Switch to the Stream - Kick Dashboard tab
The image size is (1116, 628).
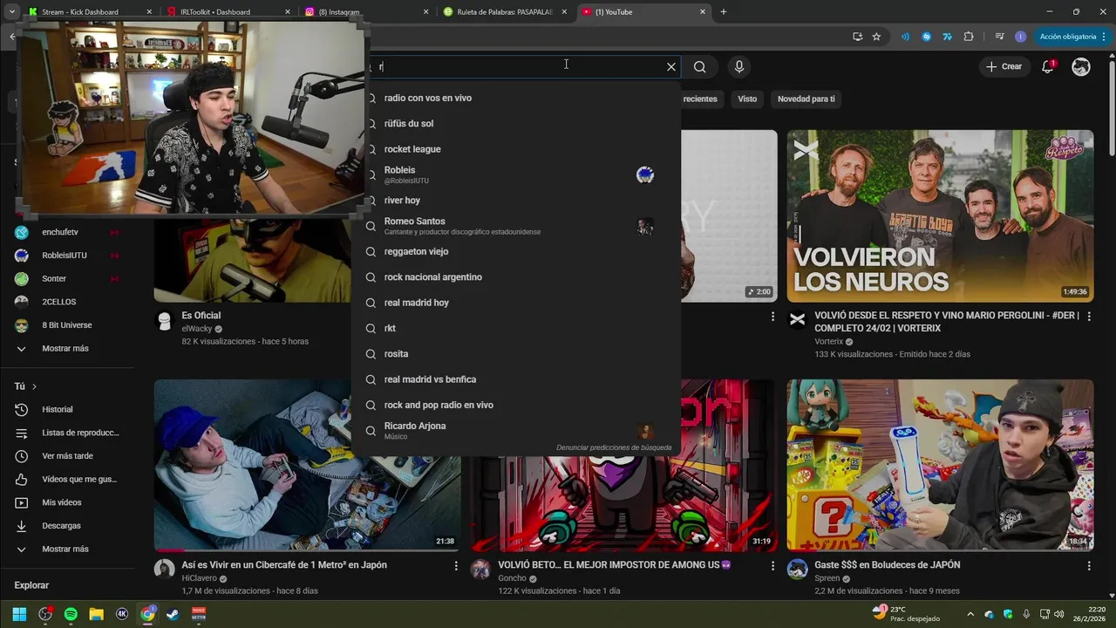(x=80, y=12)
